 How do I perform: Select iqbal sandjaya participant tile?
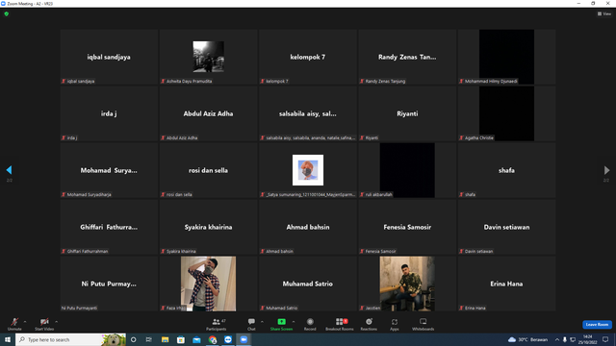click(x=109, y=57)
